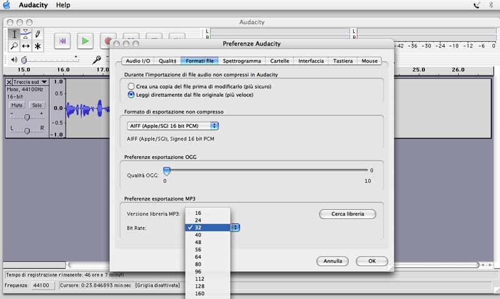
Task: Choose 16 in the bit rate list
Action: 207,213
